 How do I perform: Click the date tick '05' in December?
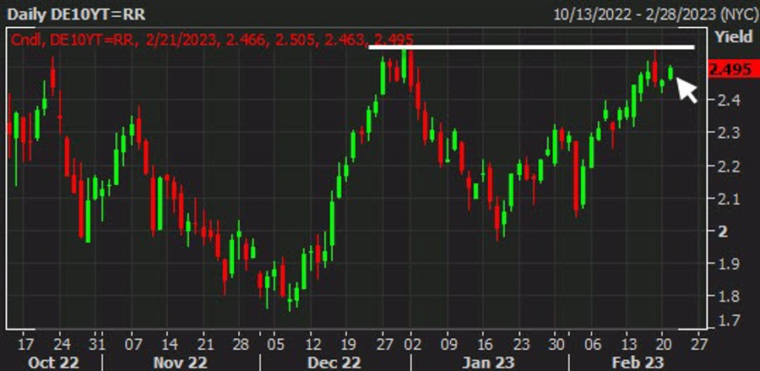[x=277, y=345]
